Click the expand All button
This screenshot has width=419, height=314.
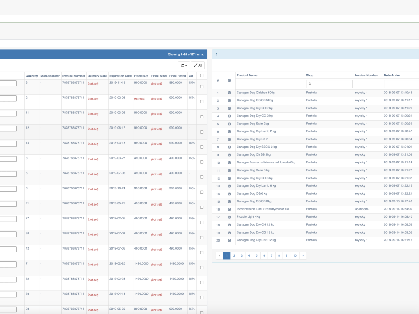coord(198,65)
